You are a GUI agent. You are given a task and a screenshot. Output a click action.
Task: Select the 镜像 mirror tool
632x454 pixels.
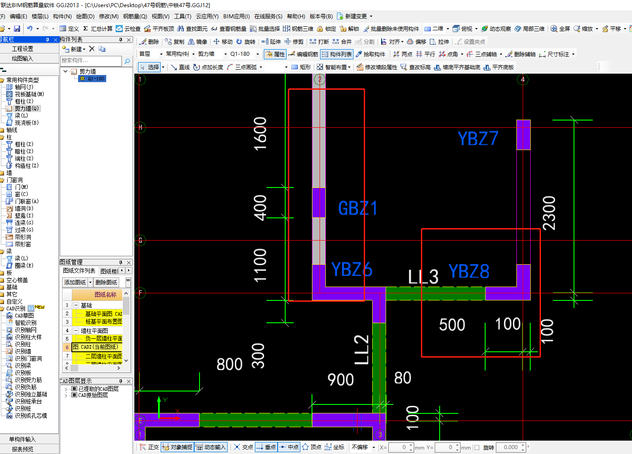click(x=197, y=42)
